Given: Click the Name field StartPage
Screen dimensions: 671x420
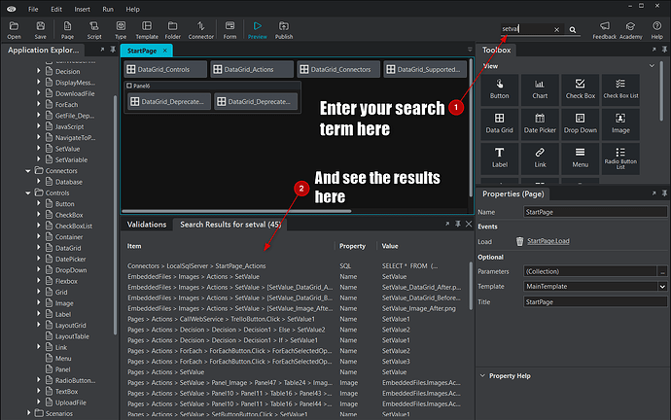Looking at the screenshot, I should (x=595, y=212).
